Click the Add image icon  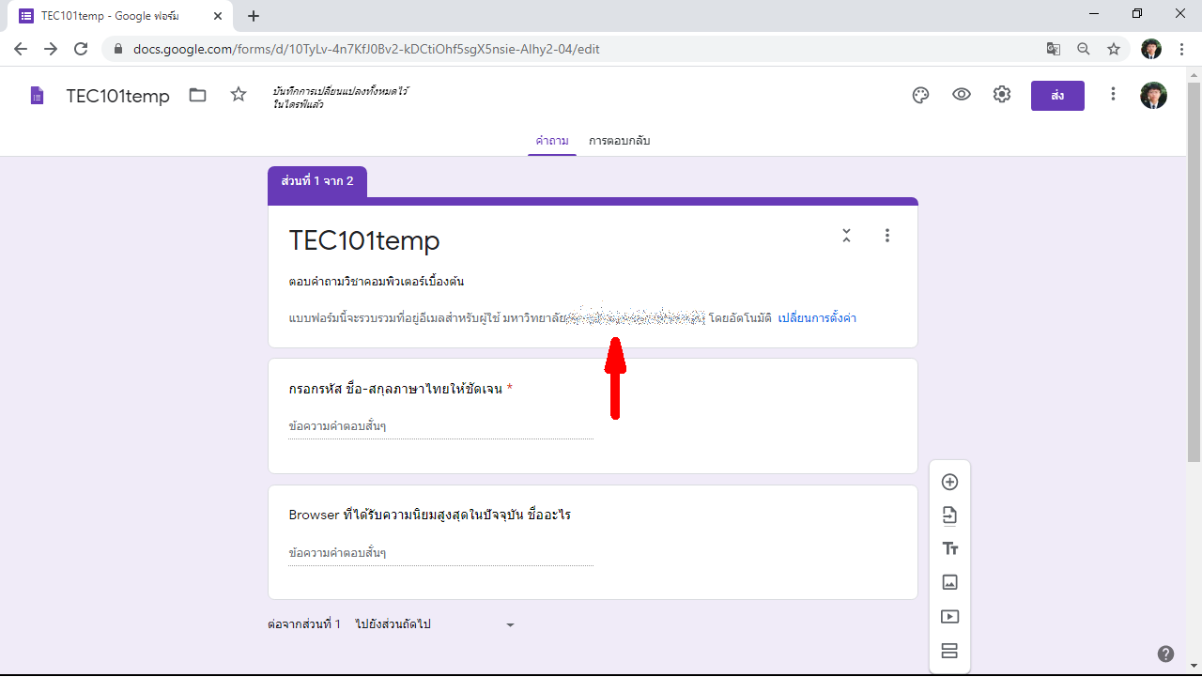[949, 582]
